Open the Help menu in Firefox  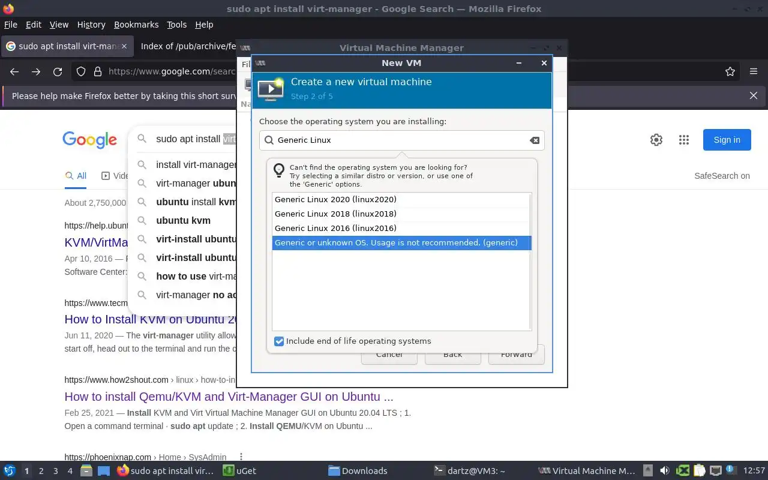(x=204, y=25)
